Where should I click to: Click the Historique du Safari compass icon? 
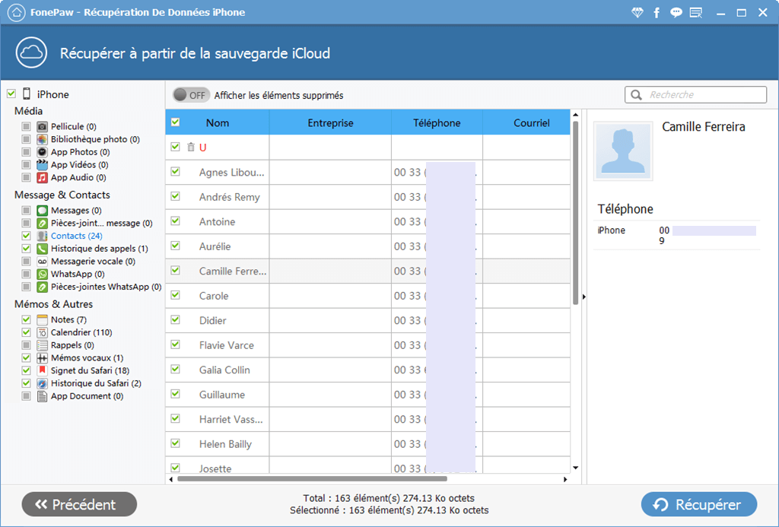point(43,383)
